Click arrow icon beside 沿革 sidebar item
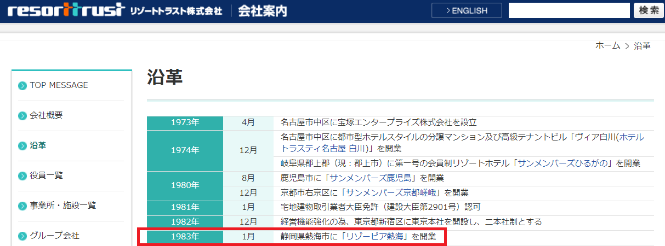665x246 pixels. [x=22, y=146]
